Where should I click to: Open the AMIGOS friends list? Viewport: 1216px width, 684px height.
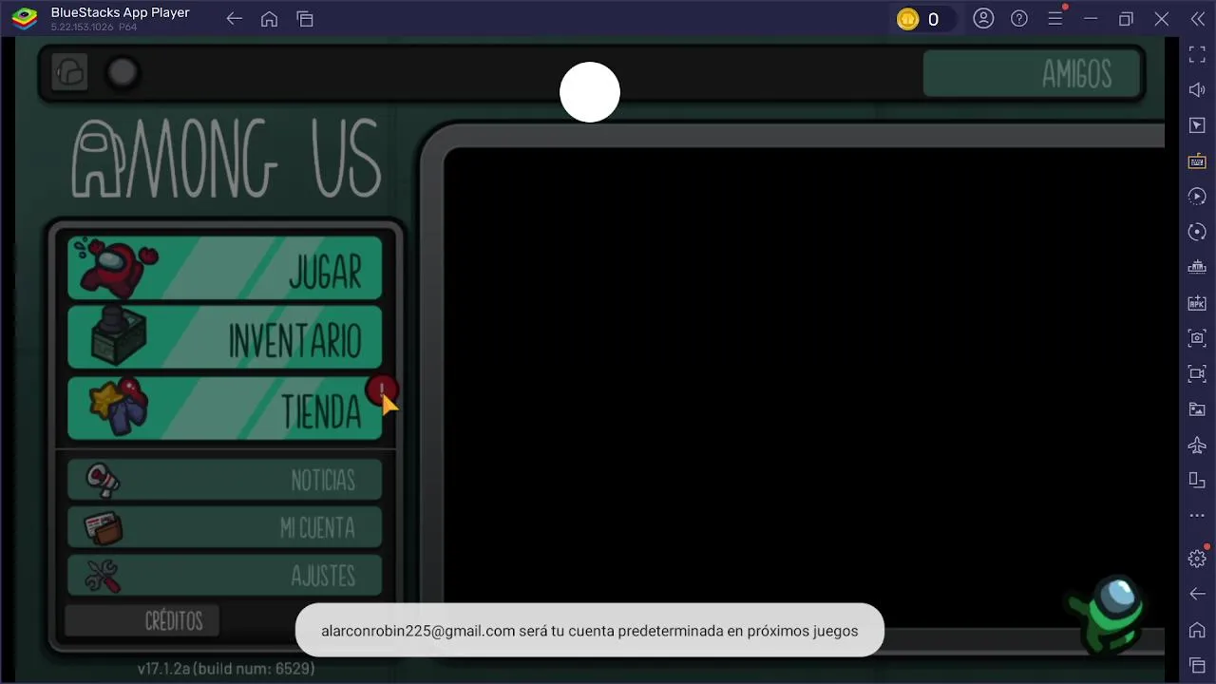1033,73
